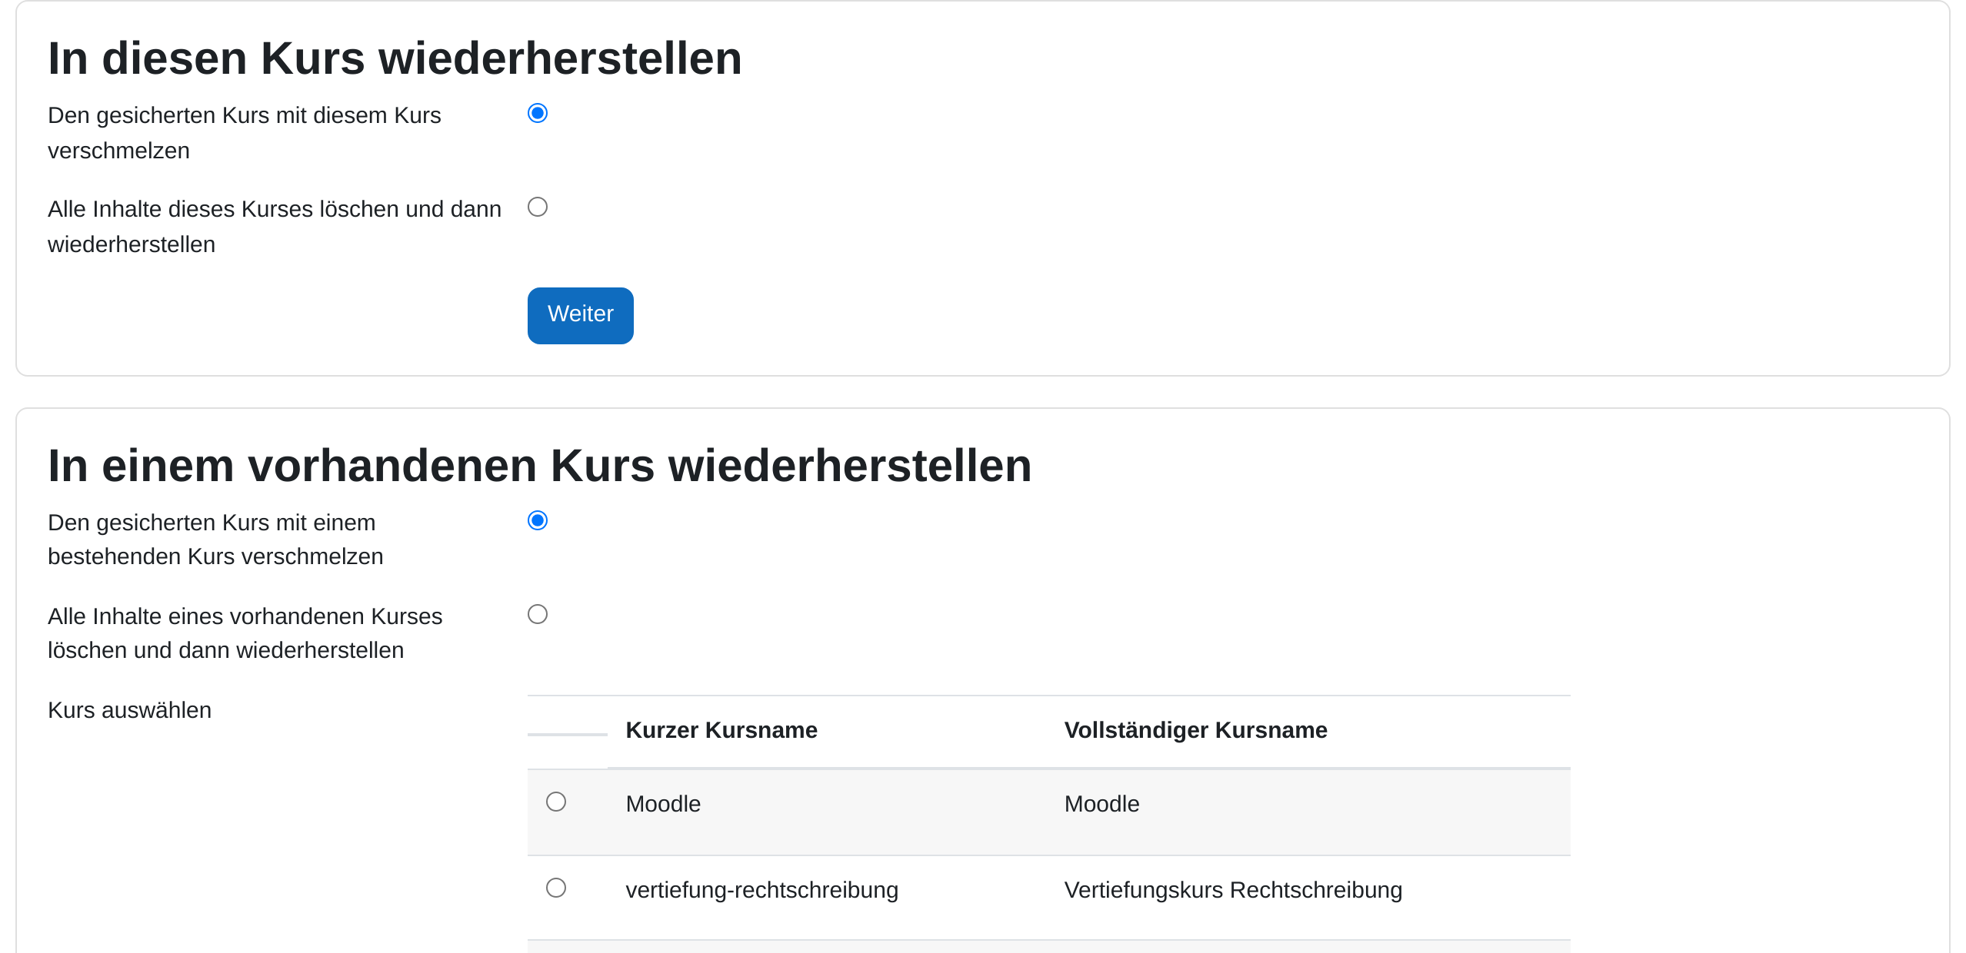The image size is (1966, 953).
Task: Select delete this course contents then restore
Action: tap(538, 207)
